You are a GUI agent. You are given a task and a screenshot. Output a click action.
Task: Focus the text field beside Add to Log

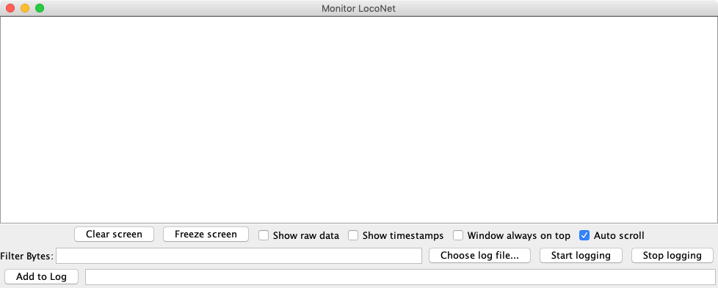tap(400, 276)
